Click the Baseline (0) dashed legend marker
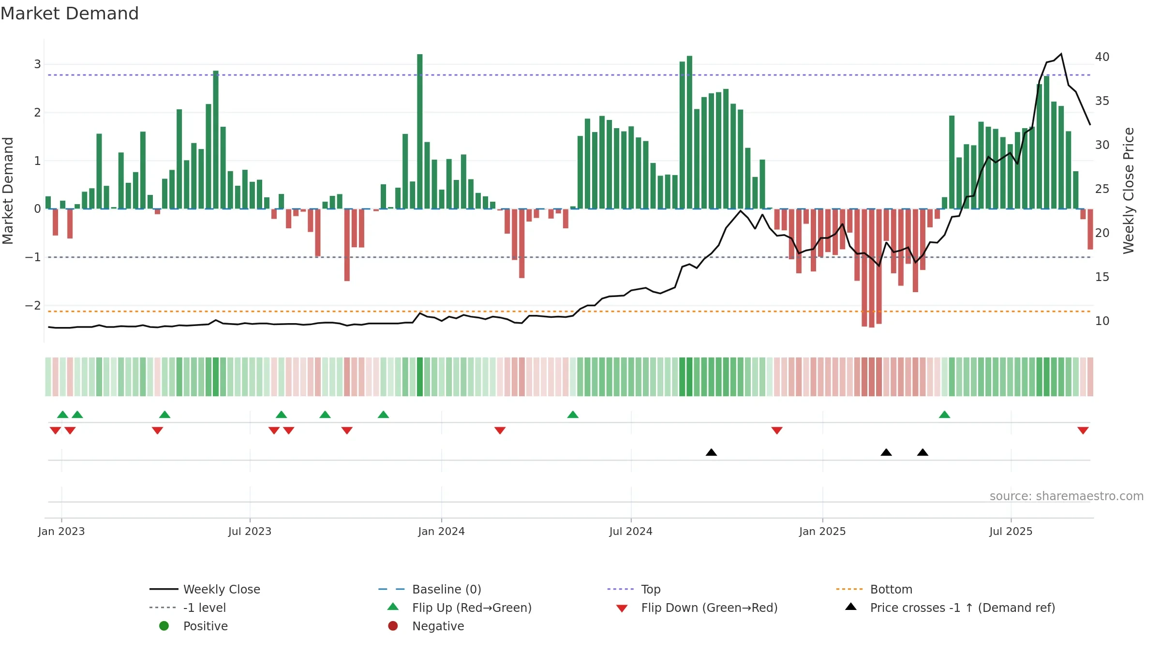The height and width of the screenshot is (653, 1161). pos(391,589)
